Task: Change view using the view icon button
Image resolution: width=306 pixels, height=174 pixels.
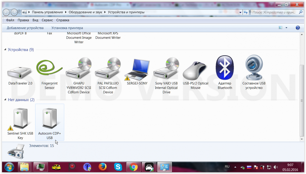Action: tap(280, 28)
